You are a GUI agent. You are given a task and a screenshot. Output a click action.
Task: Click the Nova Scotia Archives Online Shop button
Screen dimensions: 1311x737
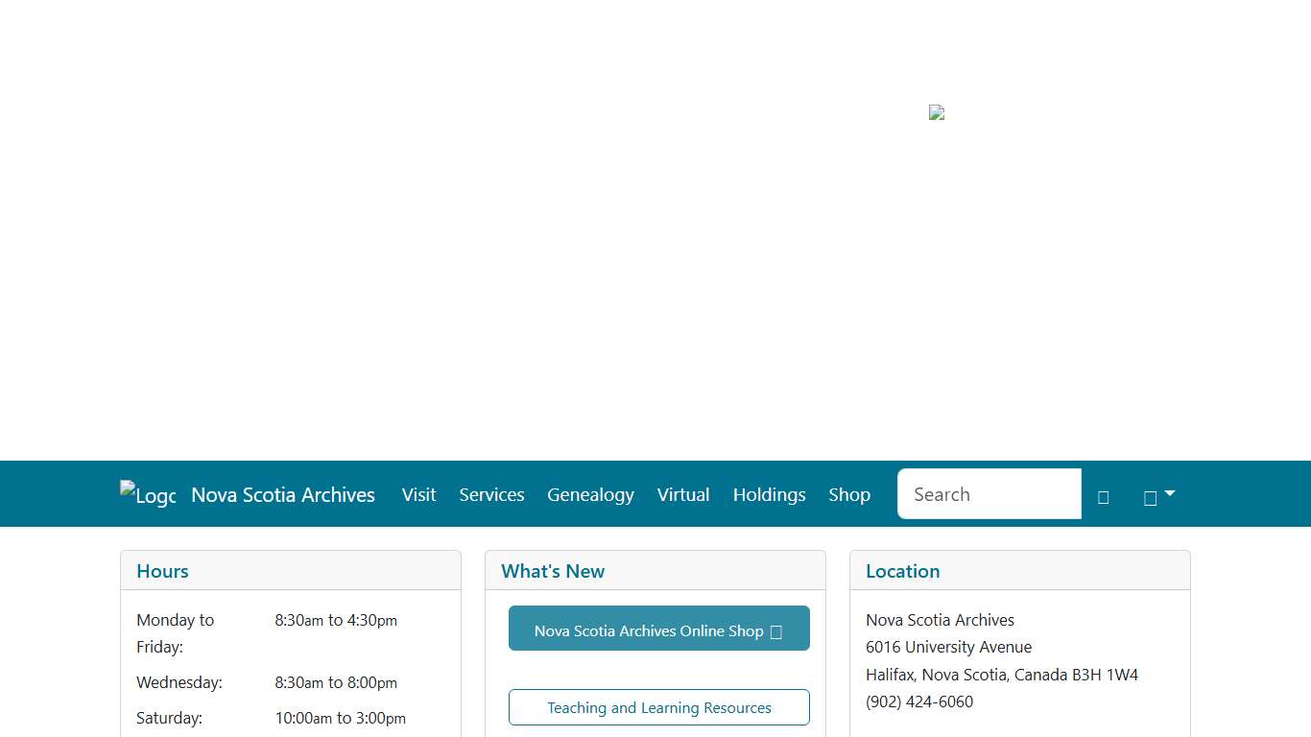(658, 629)
